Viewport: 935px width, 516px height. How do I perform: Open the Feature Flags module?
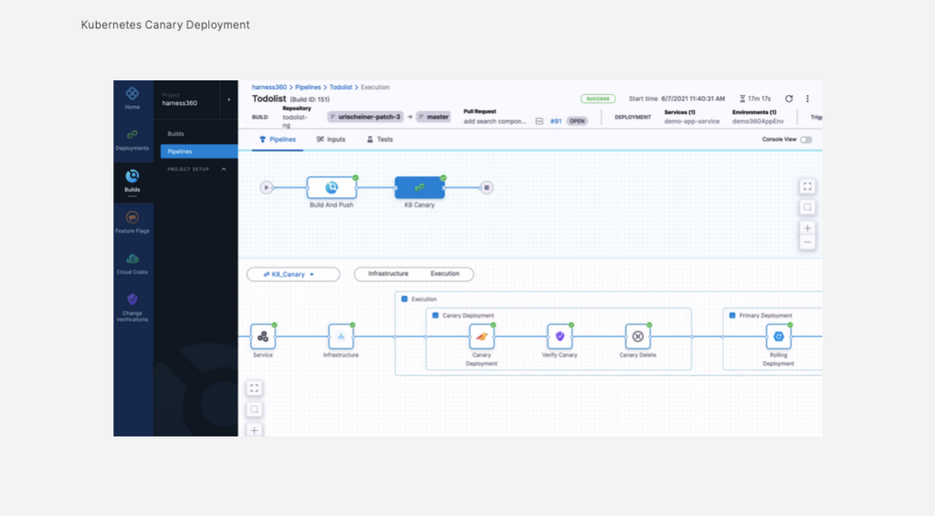pos(132,217)
